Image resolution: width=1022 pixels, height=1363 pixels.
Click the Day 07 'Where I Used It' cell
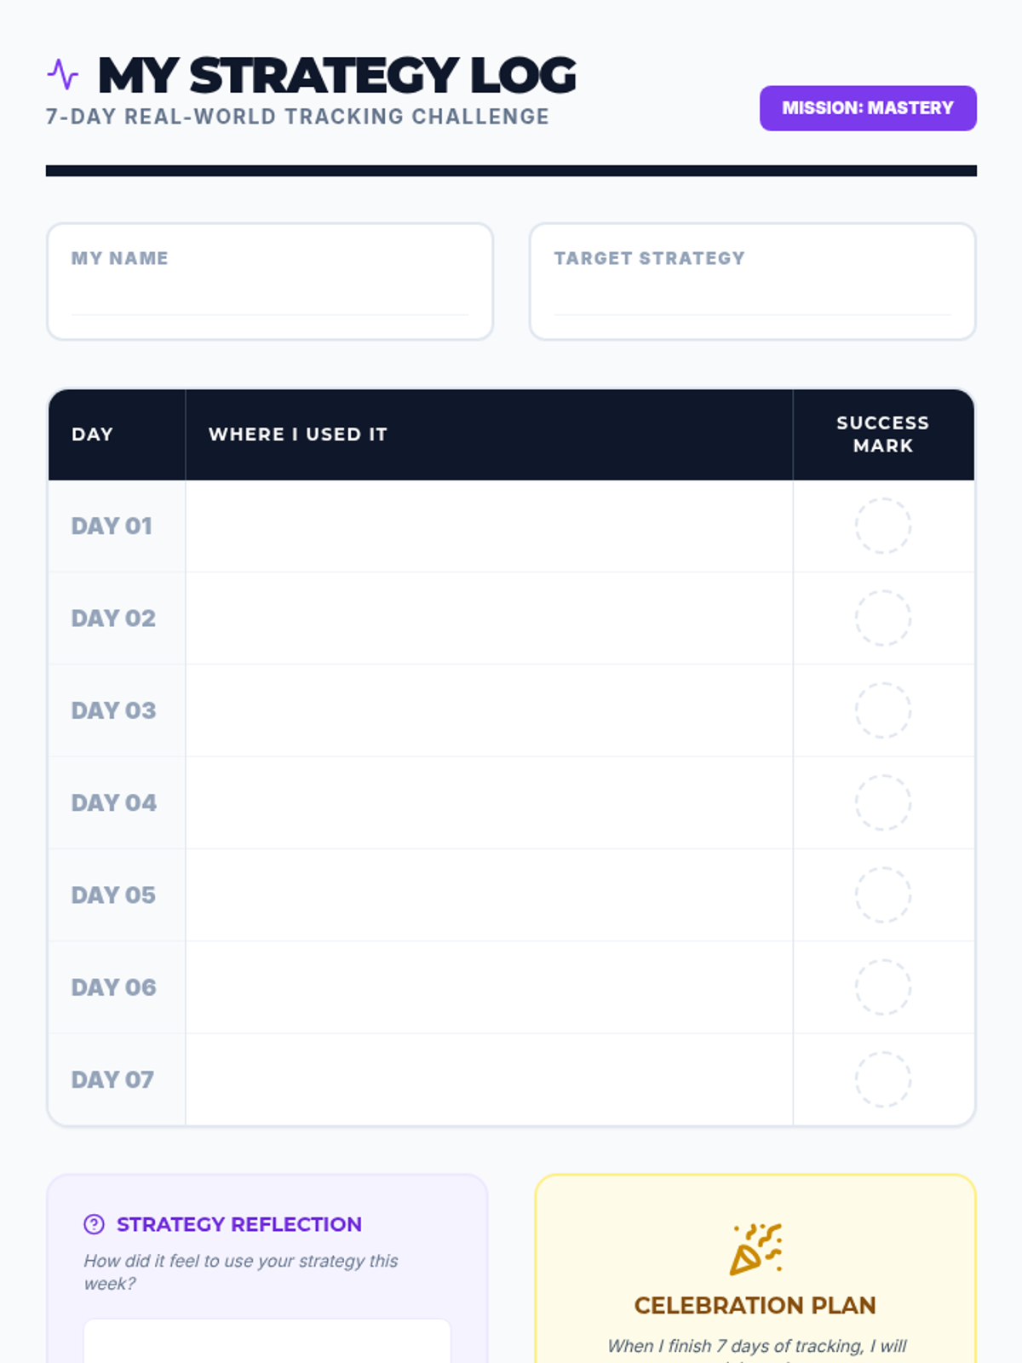(x=489, y=1079)
